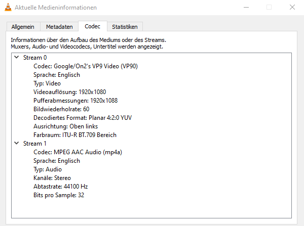Click the VLC cone icon in title bar
The height and width of the screenshot is (226, 304).
8,7
